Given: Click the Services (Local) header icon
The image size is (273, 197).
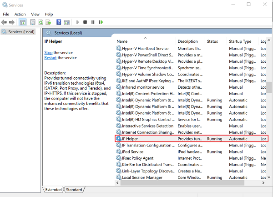Looking at the screenshot, I should coord(49,33).
